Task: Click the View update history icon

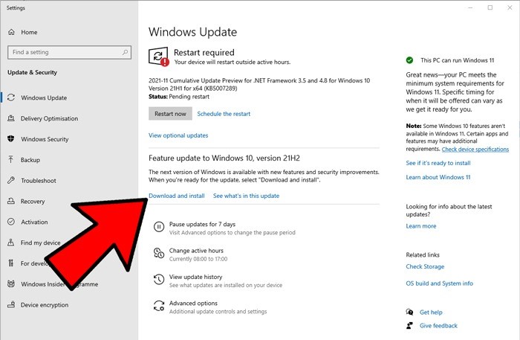Action: (x=159, y=279)
